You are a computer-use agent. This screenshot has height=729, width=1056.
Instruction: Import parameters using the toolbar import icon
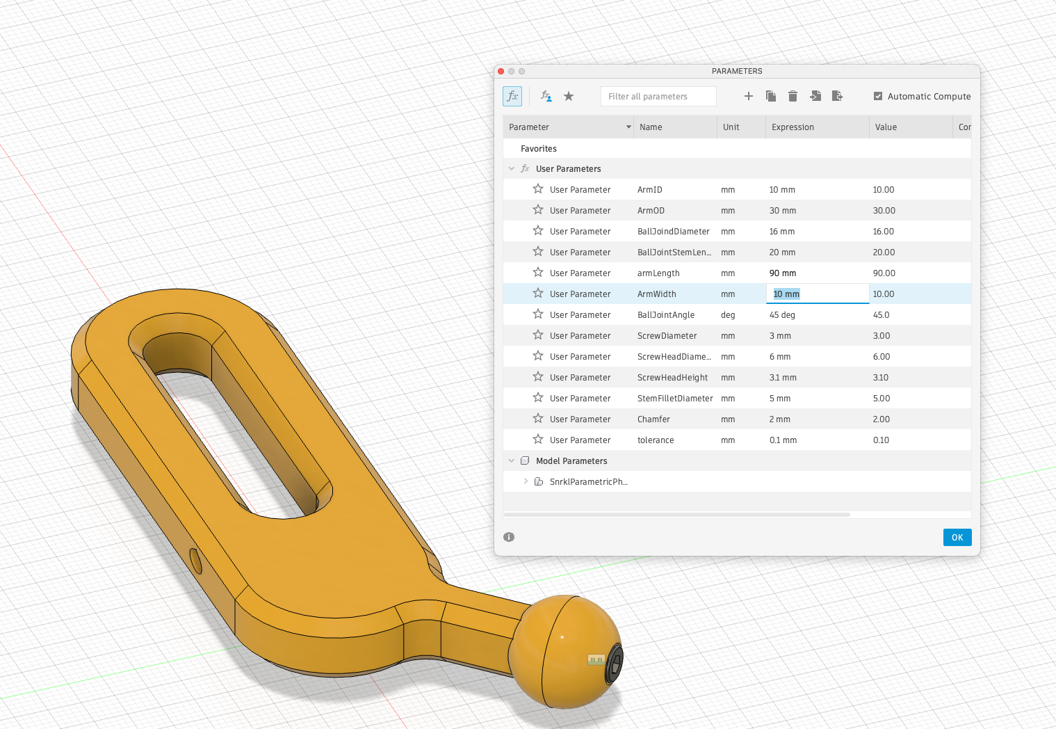[815, 96]
